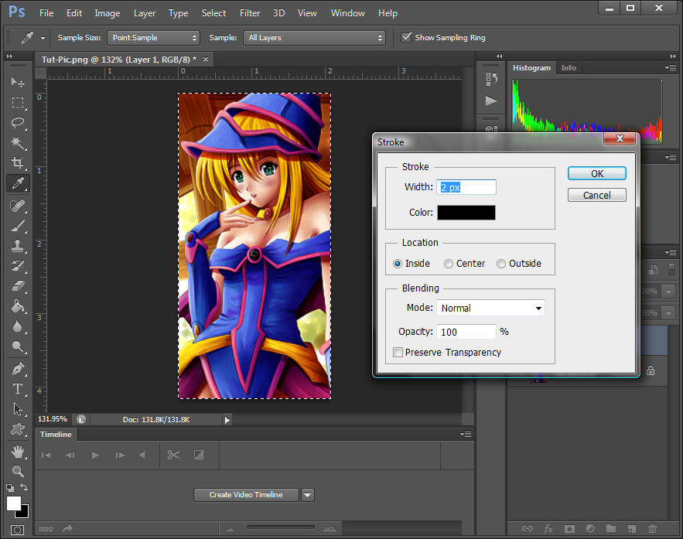The height and width of the screenshot is (539, 683).
Task: Open the Create Video Timeline type arrow
Action: 308,495
